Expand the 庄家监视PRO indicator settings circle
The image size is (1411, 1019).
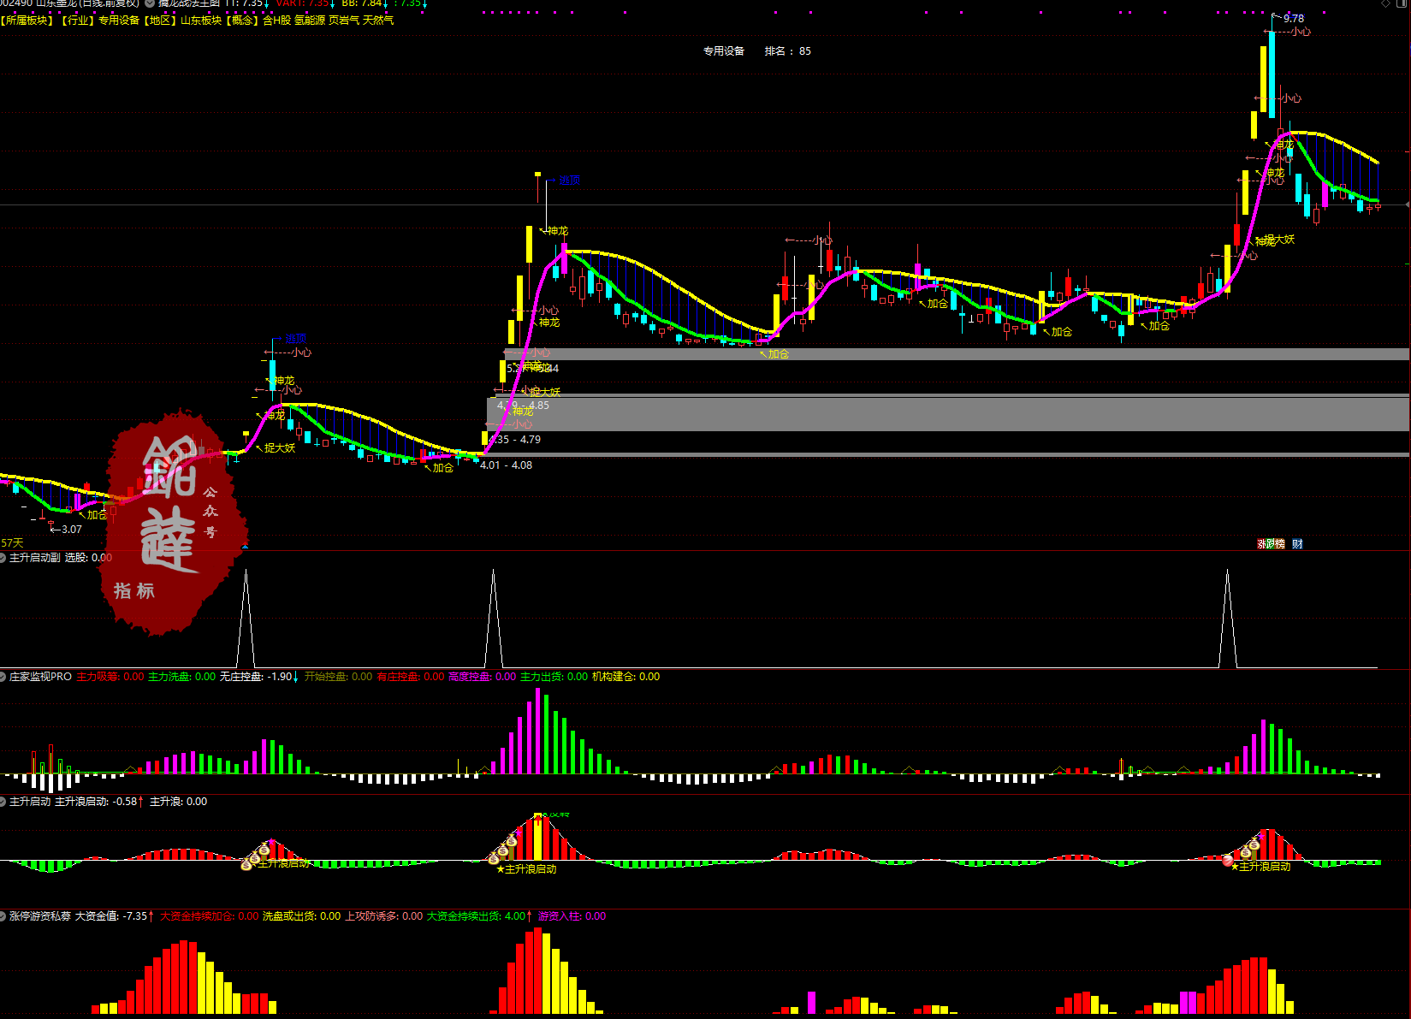[x=3, y=677]
